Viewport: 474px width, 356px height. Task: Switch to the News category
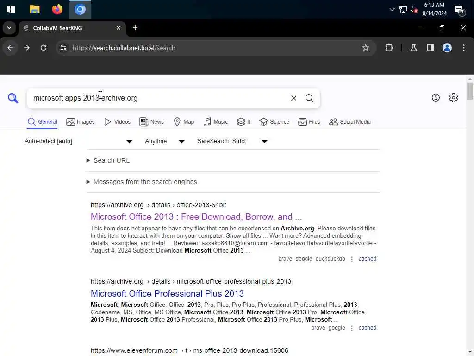[x=152, y=122]
